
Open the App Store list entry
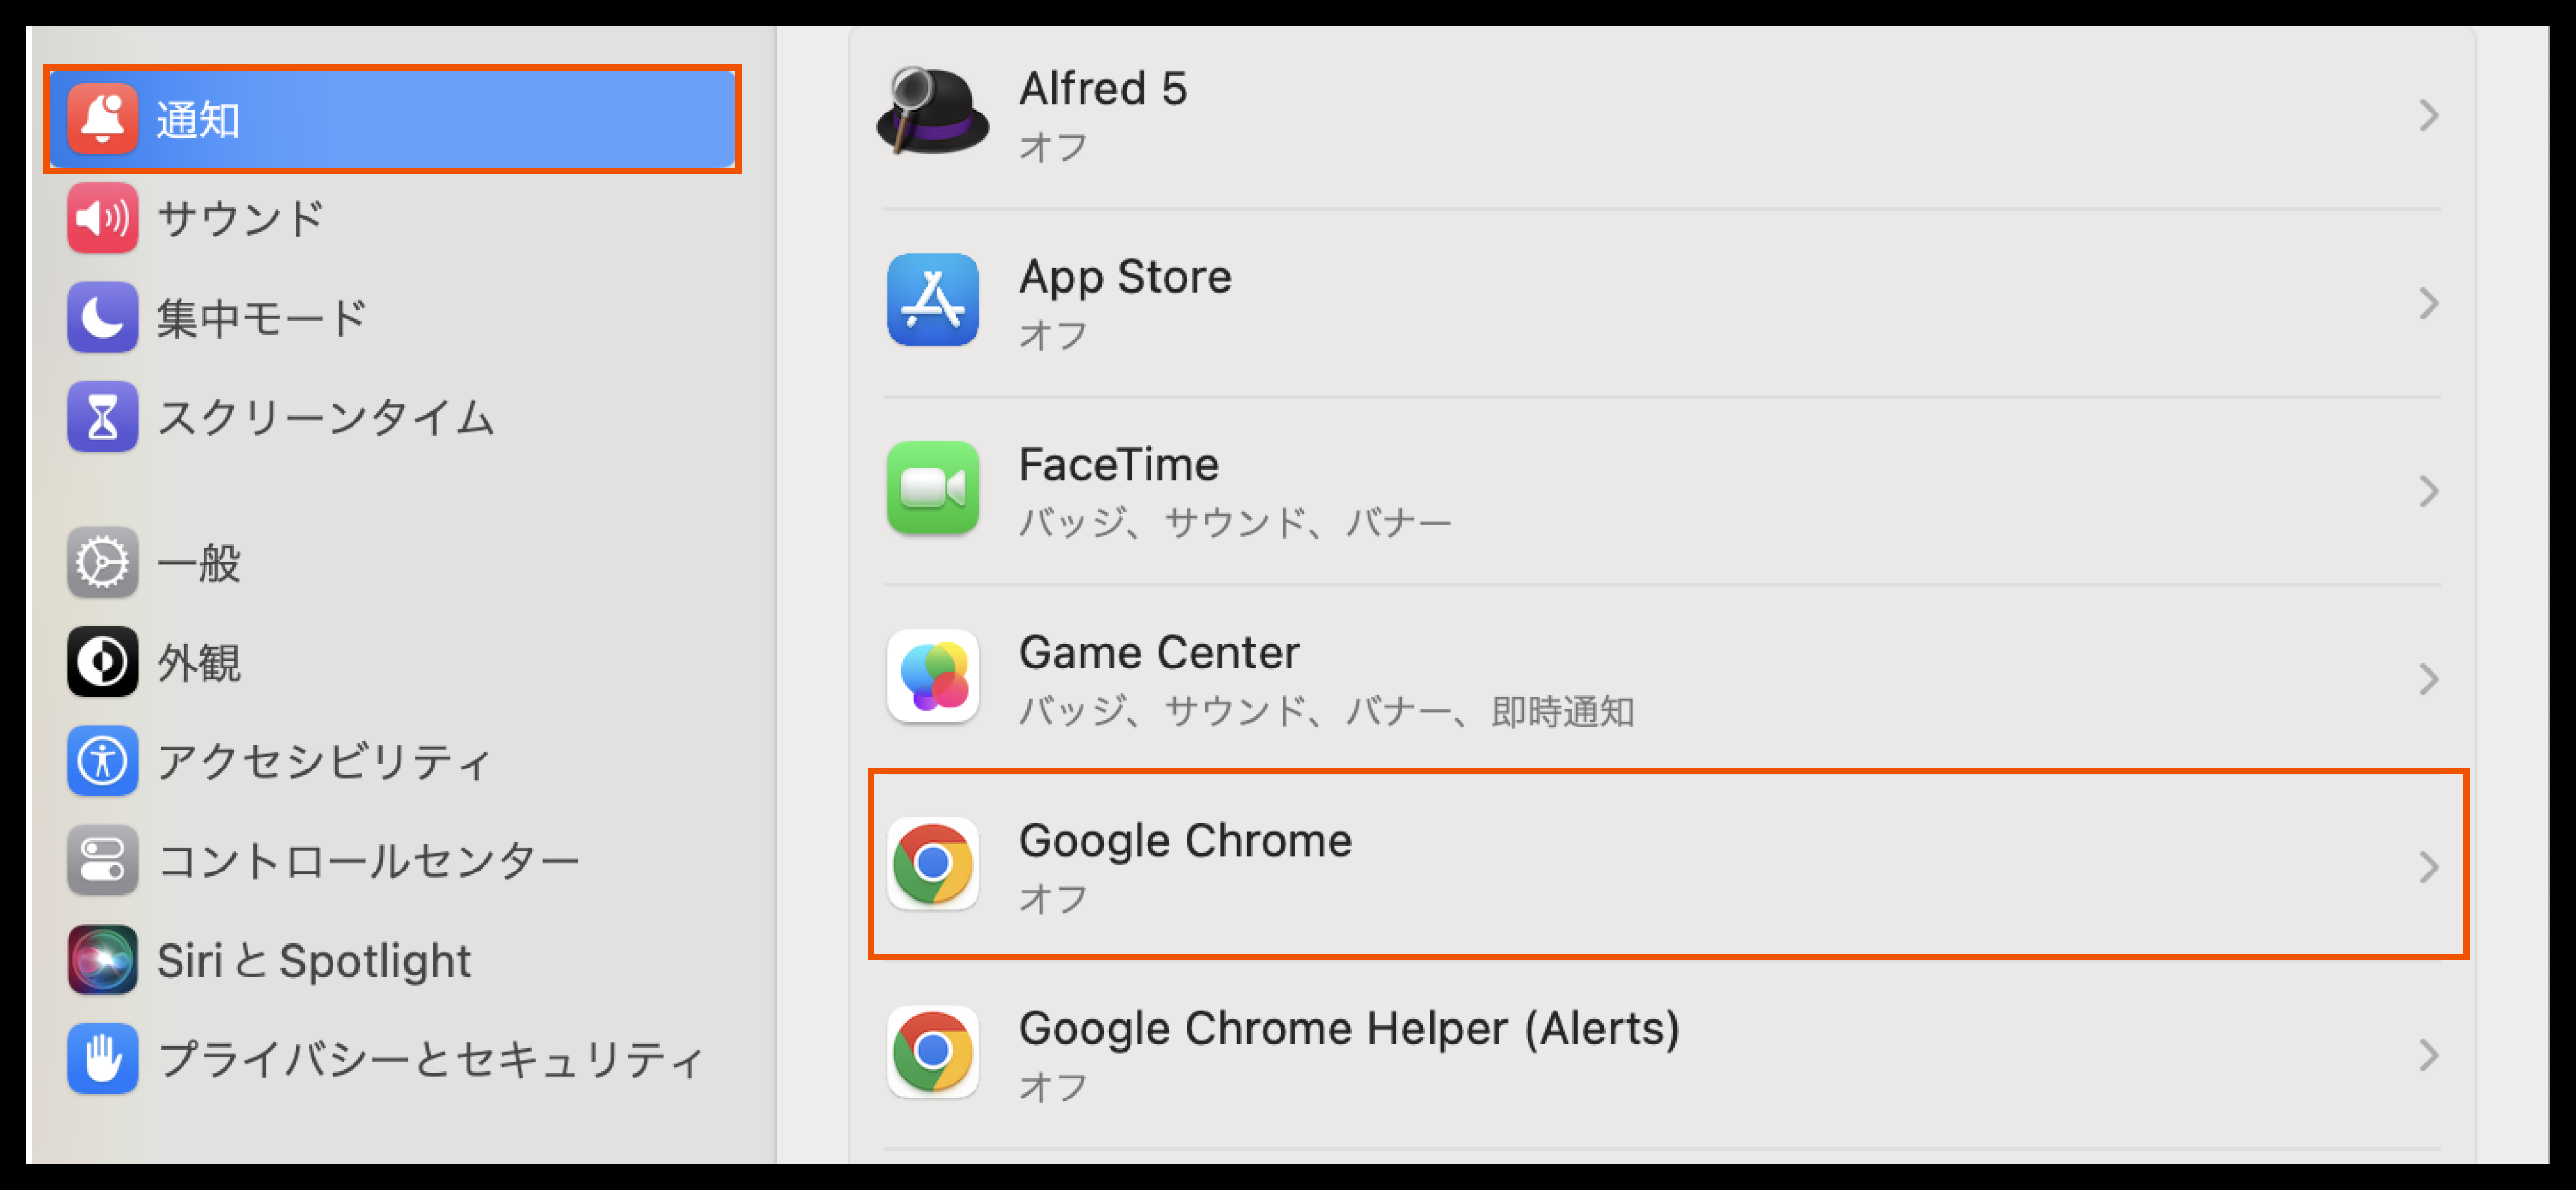pos(1124,300)
